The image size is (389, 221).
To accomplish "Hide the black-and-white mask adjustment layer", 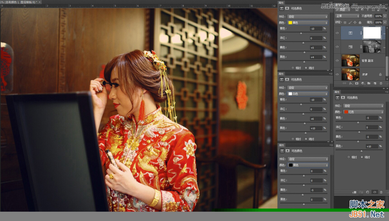I will (337, 47).
